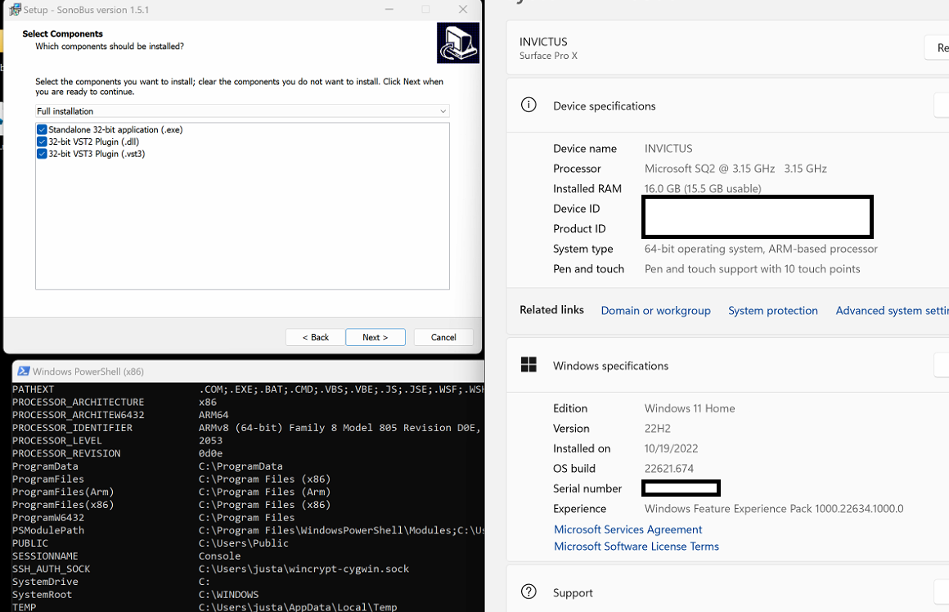The image size is (949, 612).
Task: Open Advanced system settings link
Action: tap(892, 311)
